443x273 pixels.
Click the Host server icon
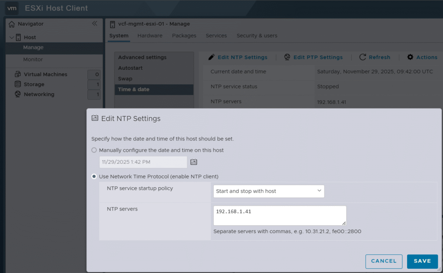pos(18,37)
